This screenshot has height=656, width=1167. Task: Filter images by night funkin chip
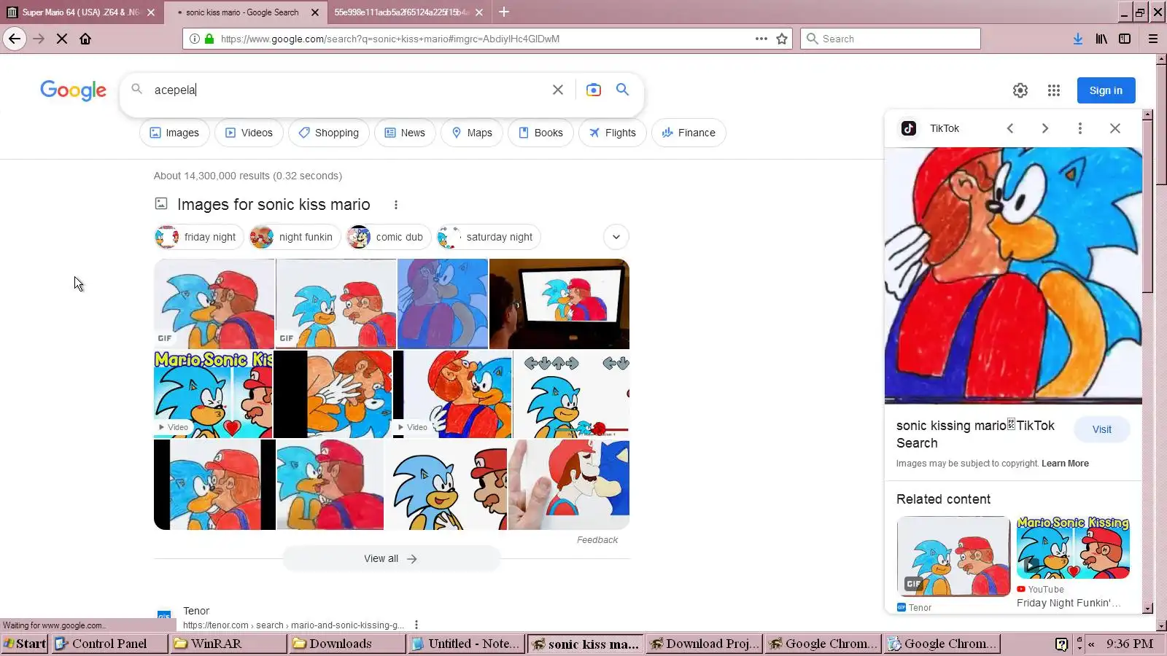click(295, 237)
